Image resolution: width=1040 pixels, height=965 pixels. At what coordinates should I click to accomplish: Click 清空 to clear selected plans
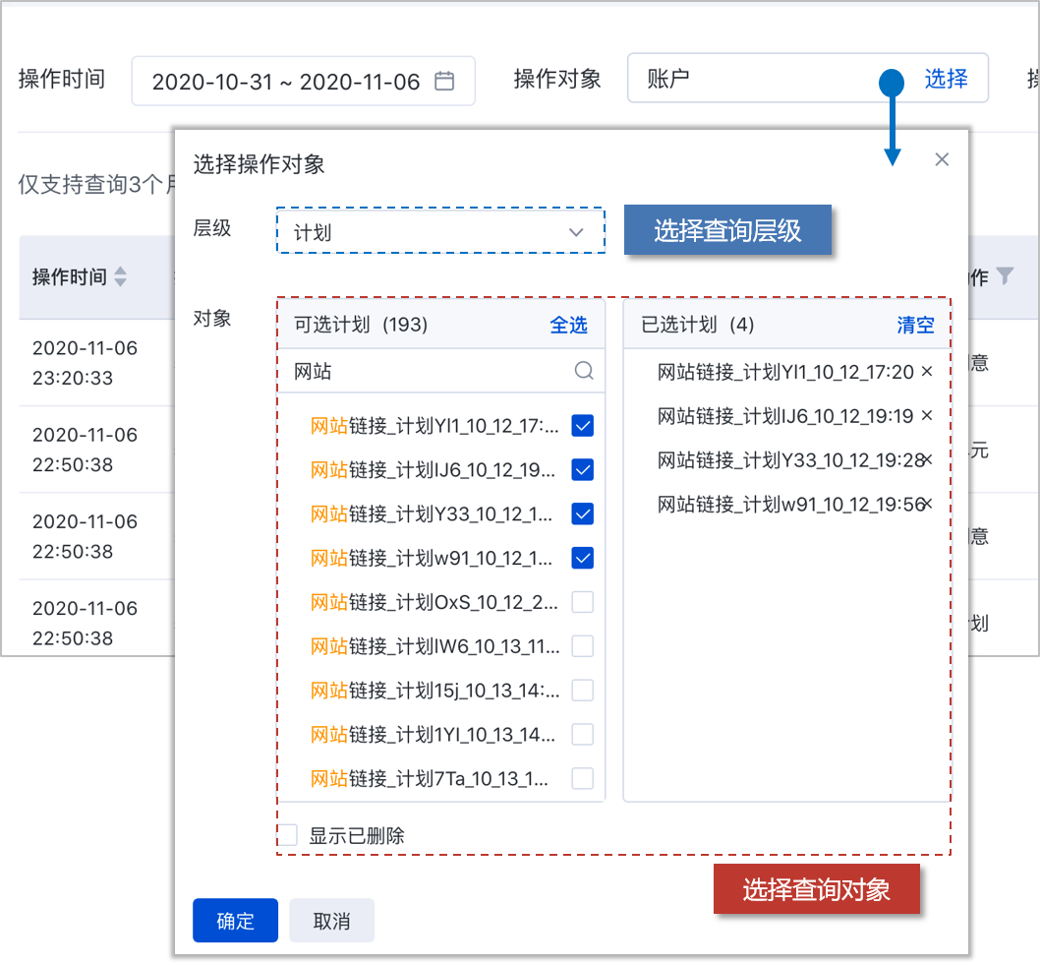tap(915, 326)
